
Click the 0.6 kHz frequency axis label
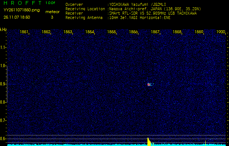(x=3, y=139)
